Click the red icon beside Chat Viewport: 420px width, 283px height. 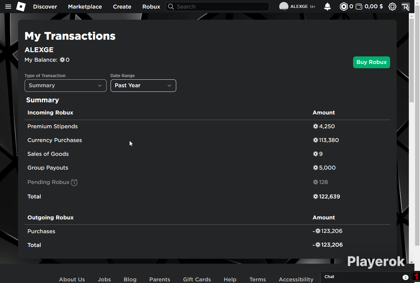416,276
